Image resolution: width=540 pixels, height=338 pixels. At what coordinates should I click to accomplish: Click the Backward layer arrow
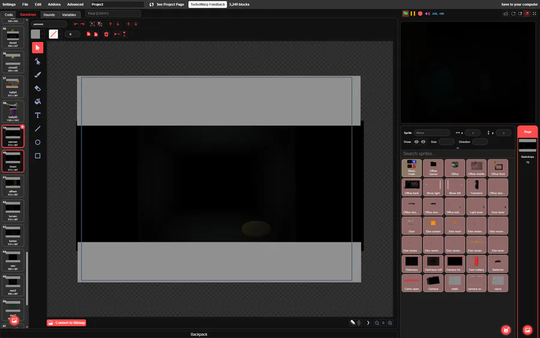(118, 24)
